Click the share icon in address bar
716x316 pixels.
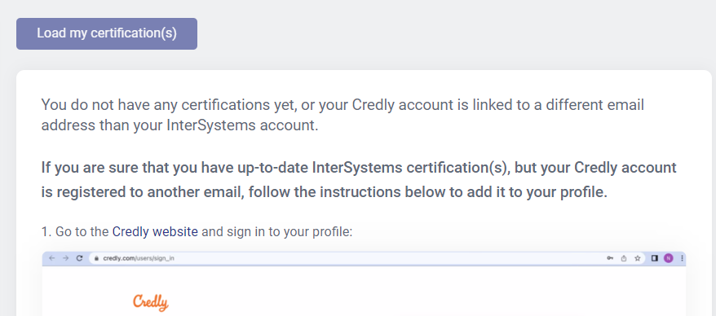[624, 258]
